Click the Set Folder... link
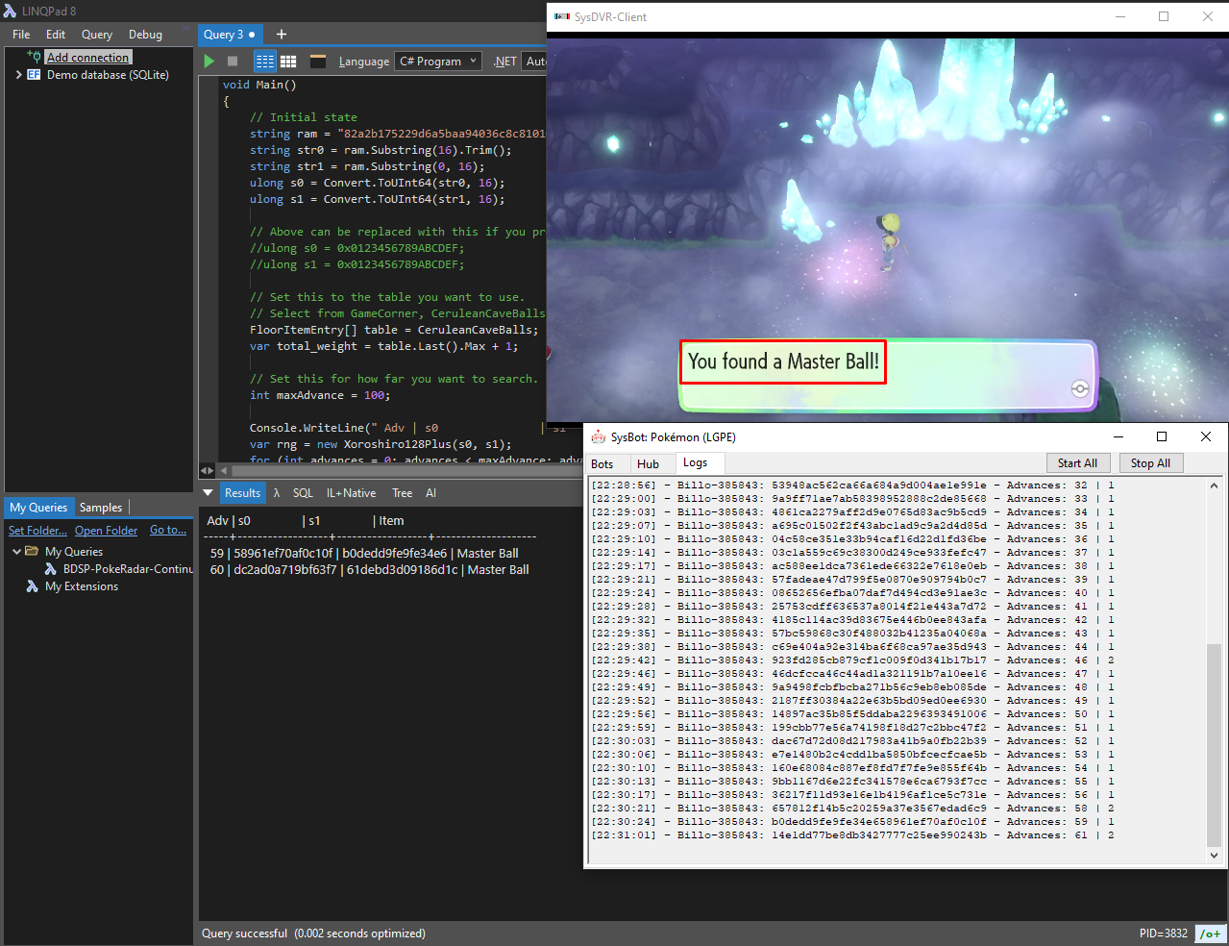Image resolution: width=1229 pixels, height=946 pixels. (37, 530)
